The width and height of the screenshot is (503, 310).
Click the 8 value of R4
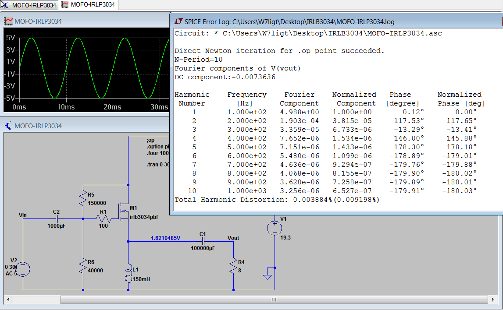[239, 270]
